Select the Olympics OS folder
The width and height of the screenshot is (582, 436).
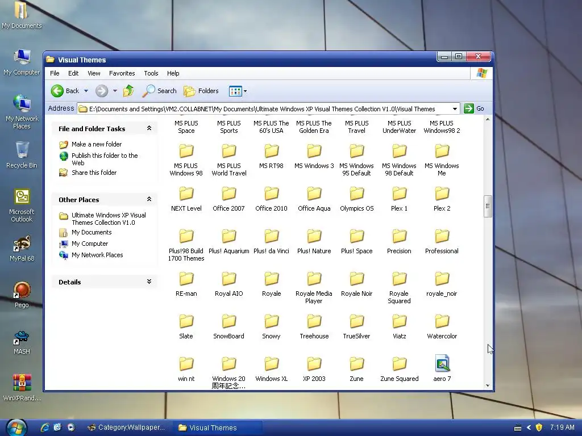click(x=357, y=198)
